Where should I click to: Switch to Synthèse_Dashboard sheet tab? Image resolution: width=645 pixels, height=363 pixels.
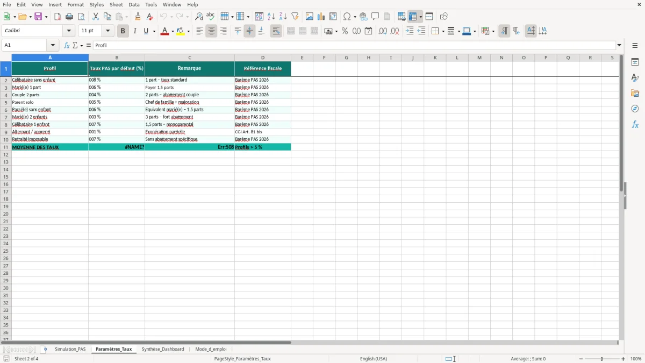point(163,349)
